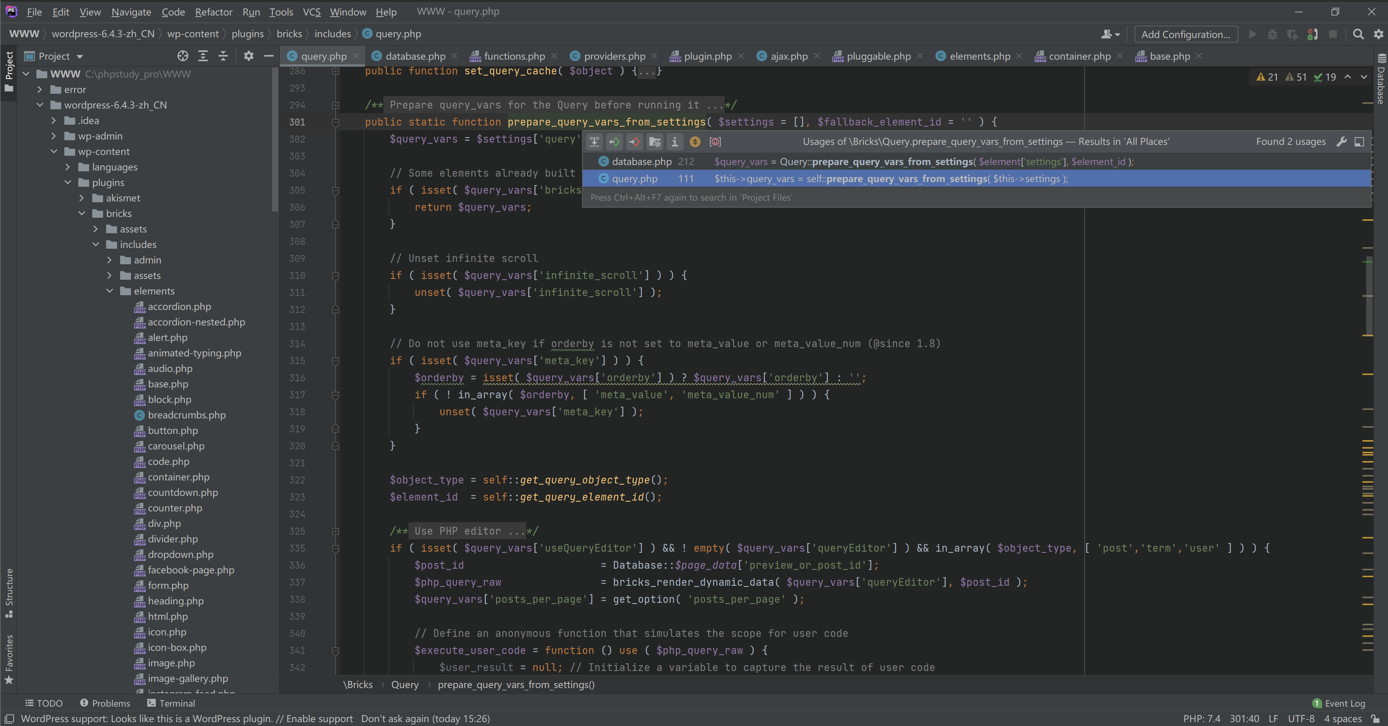Click Enable support link in status bar

[x=320, y=719]
